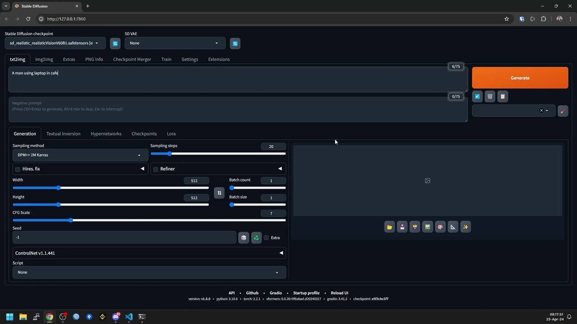The width and height of the screenshot is (577, 324).
Task: Open the images output folder icon
Action: (389, 227)
